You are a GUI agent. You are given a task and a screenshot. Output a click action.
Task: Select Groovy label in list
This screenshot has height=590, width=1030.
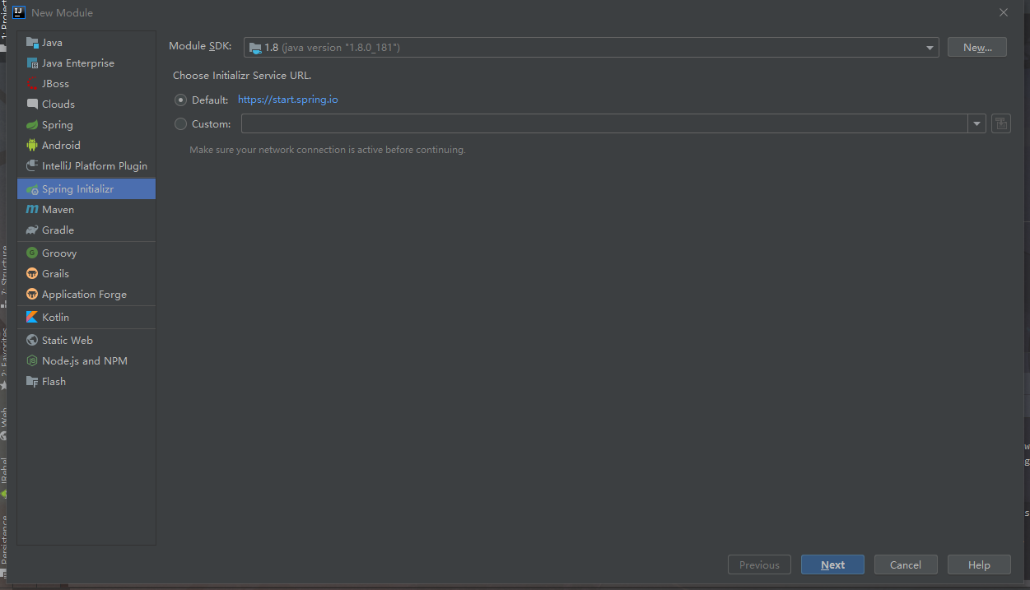pos(59,253)
